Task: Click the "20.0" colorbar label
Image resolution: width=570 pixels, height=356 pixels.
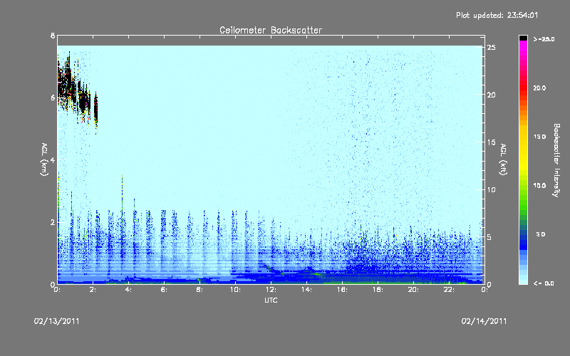Action: click(x=539, y=88)
